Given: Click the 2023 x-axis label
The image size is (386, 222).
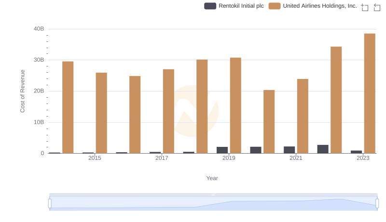Looking at the screenshot, I should (363, 158).
